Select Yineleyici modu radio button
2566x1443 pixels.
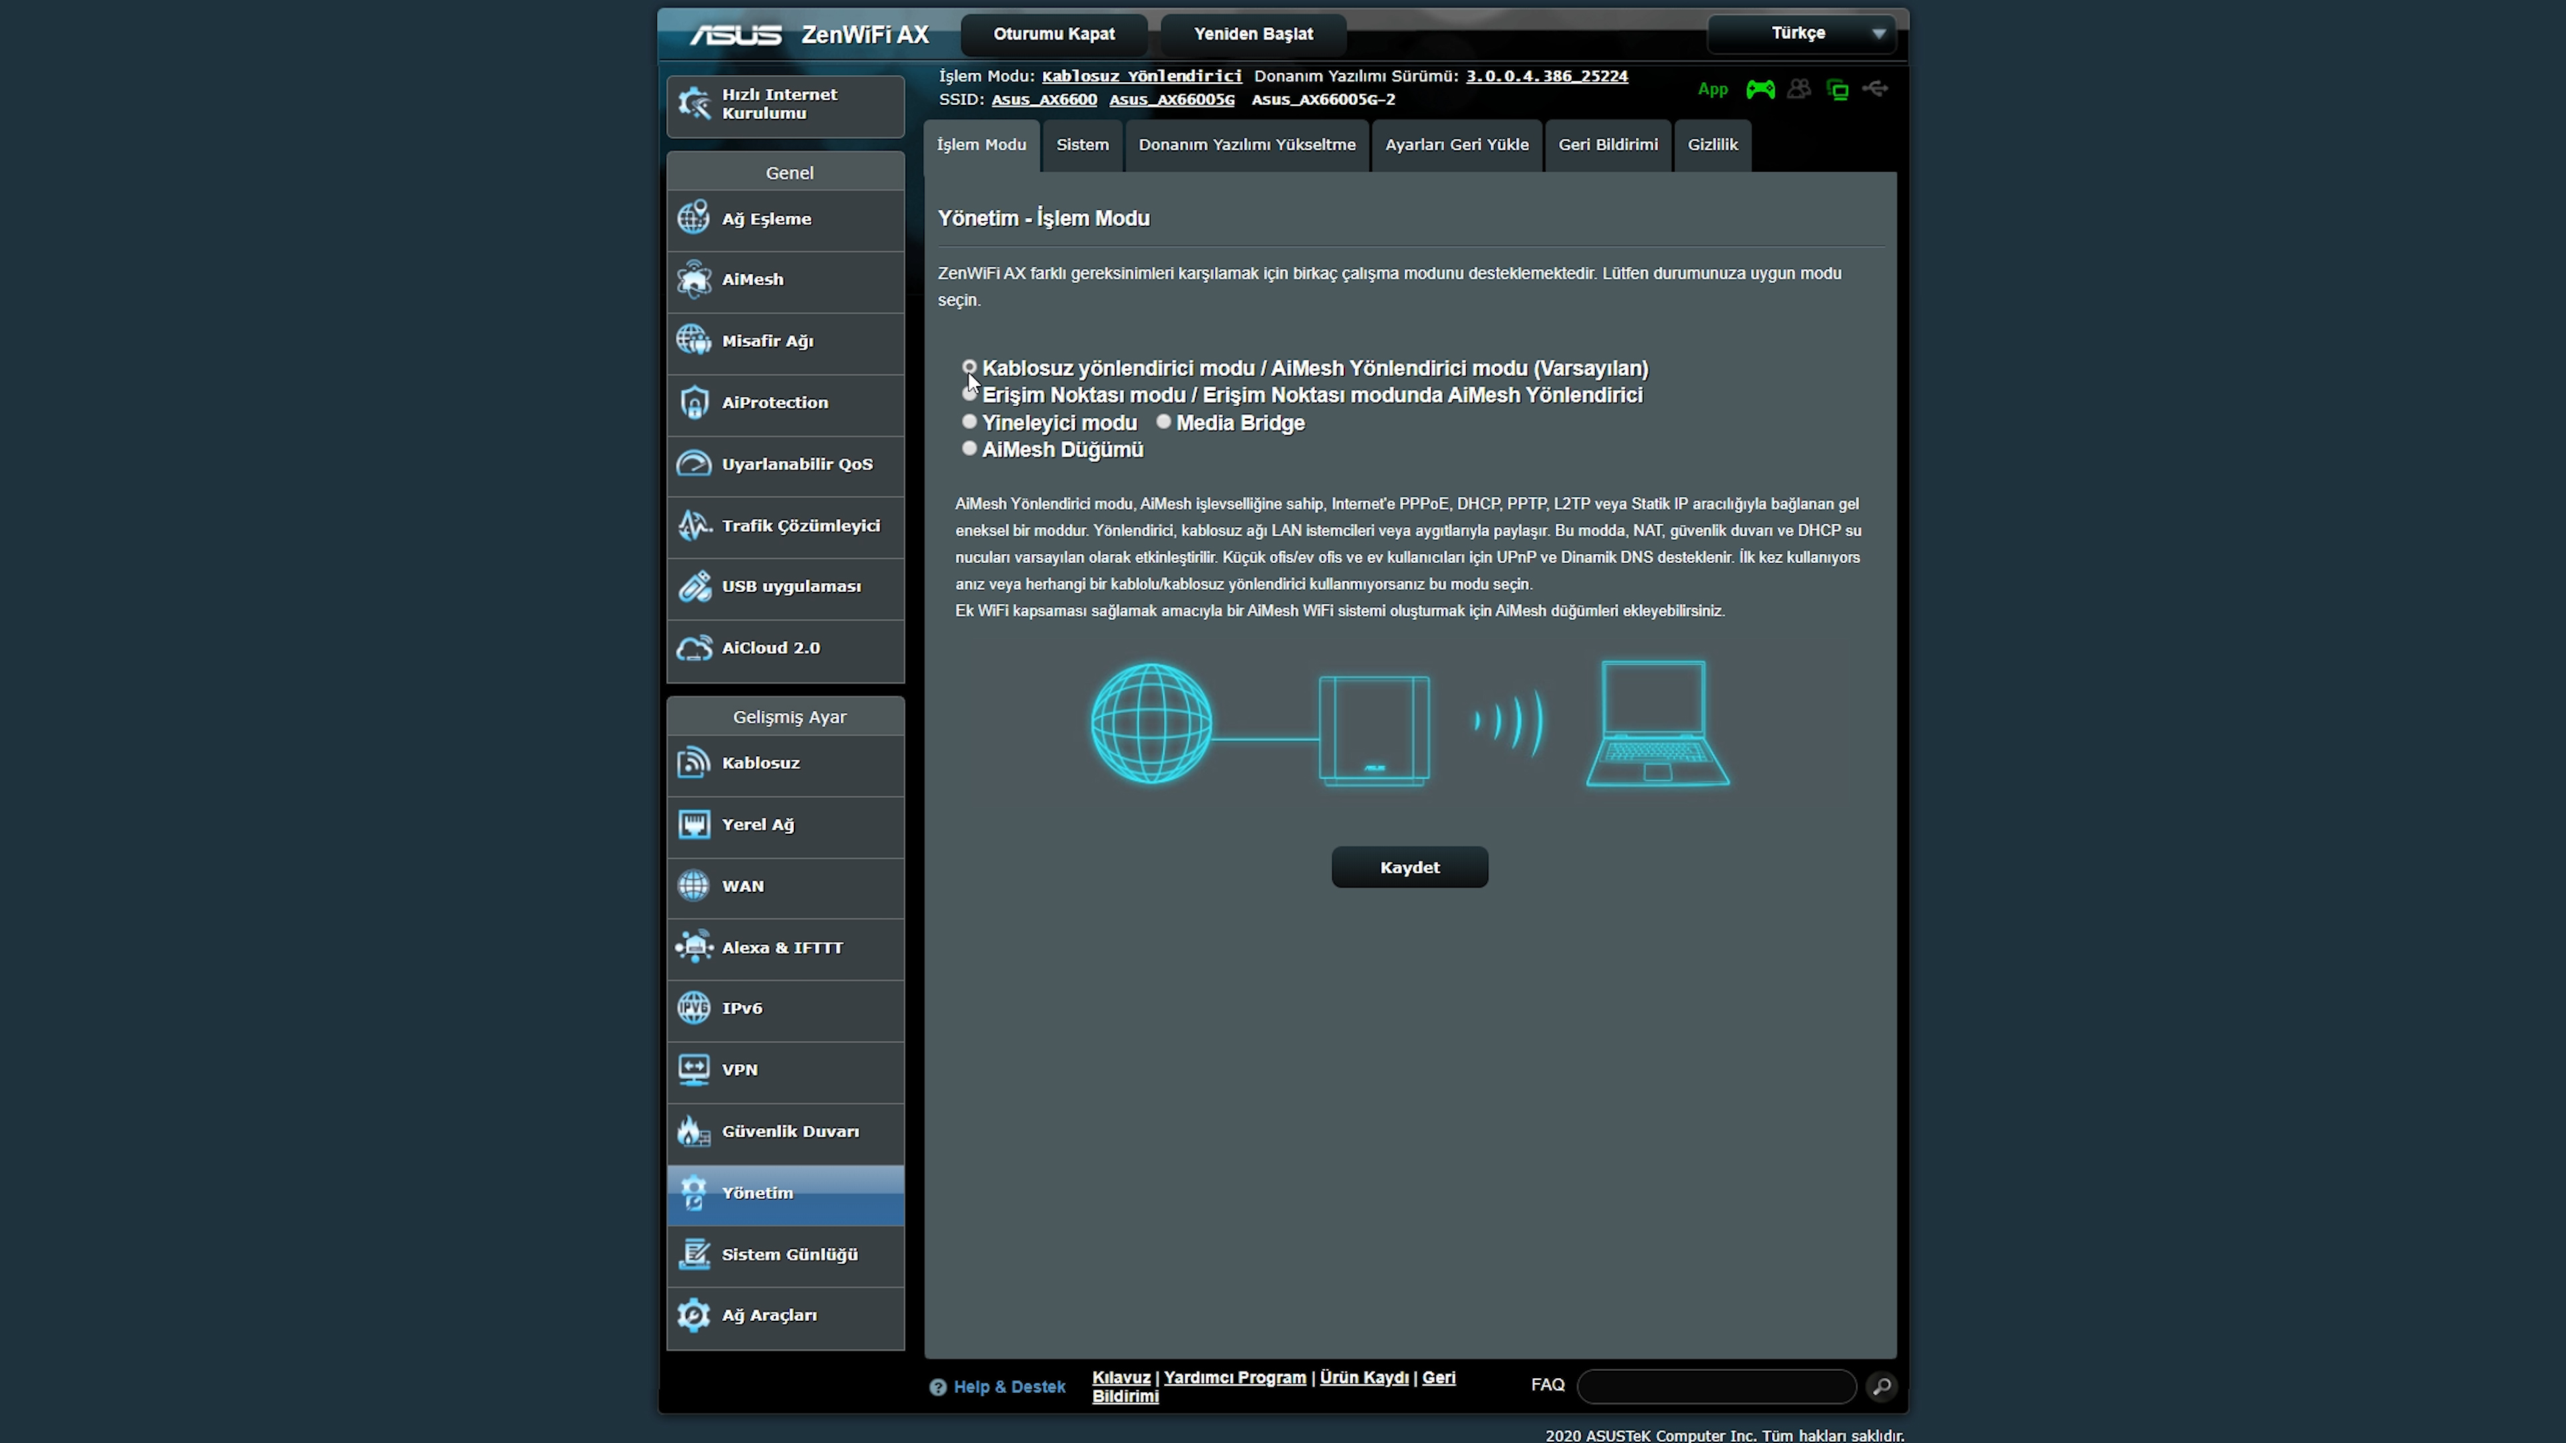969,422
